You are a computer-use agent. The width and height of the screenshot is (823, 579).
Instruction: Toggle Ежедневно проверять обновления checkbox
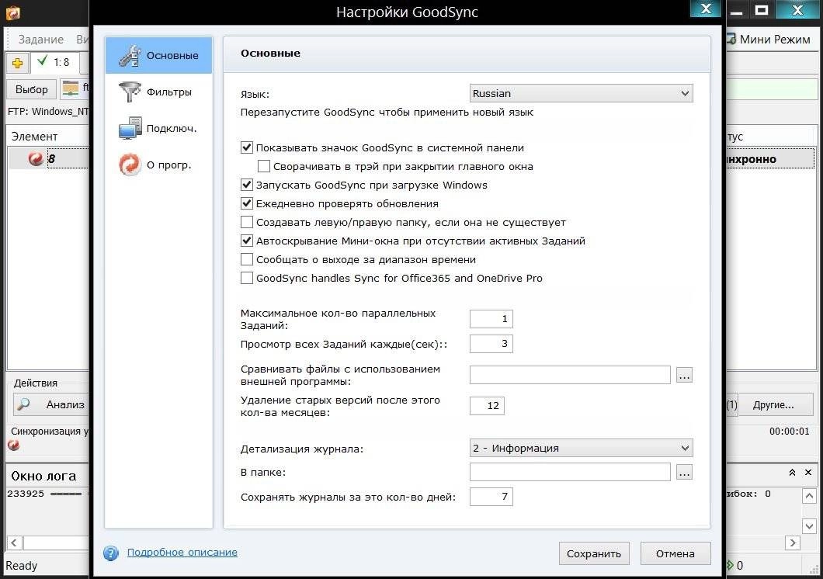point(247,203)
